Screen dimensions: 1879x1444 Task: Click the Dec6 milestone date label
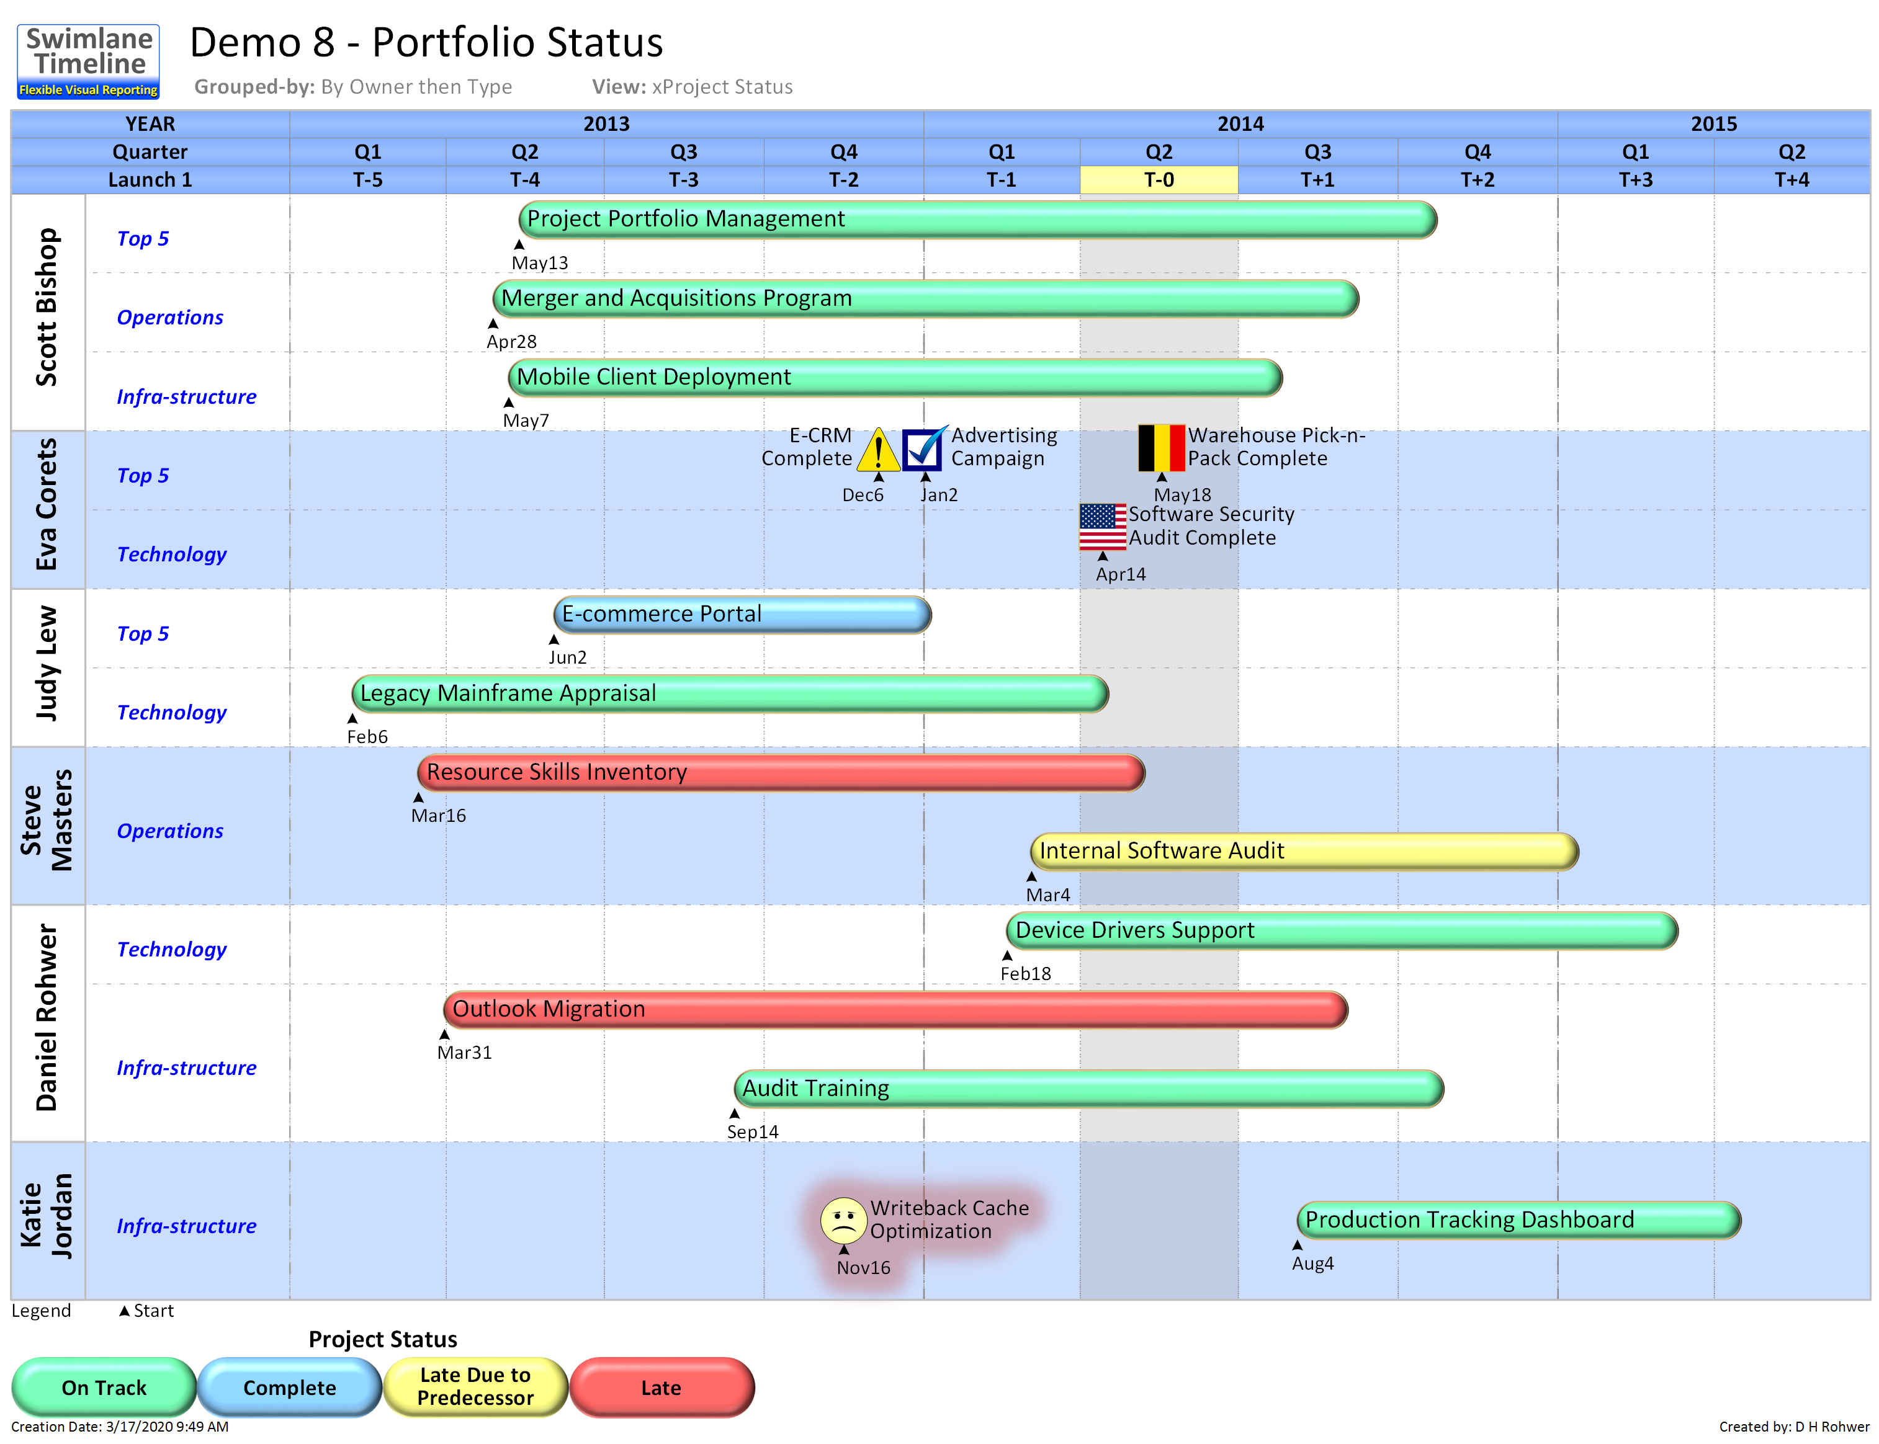(x=863, y=495)
